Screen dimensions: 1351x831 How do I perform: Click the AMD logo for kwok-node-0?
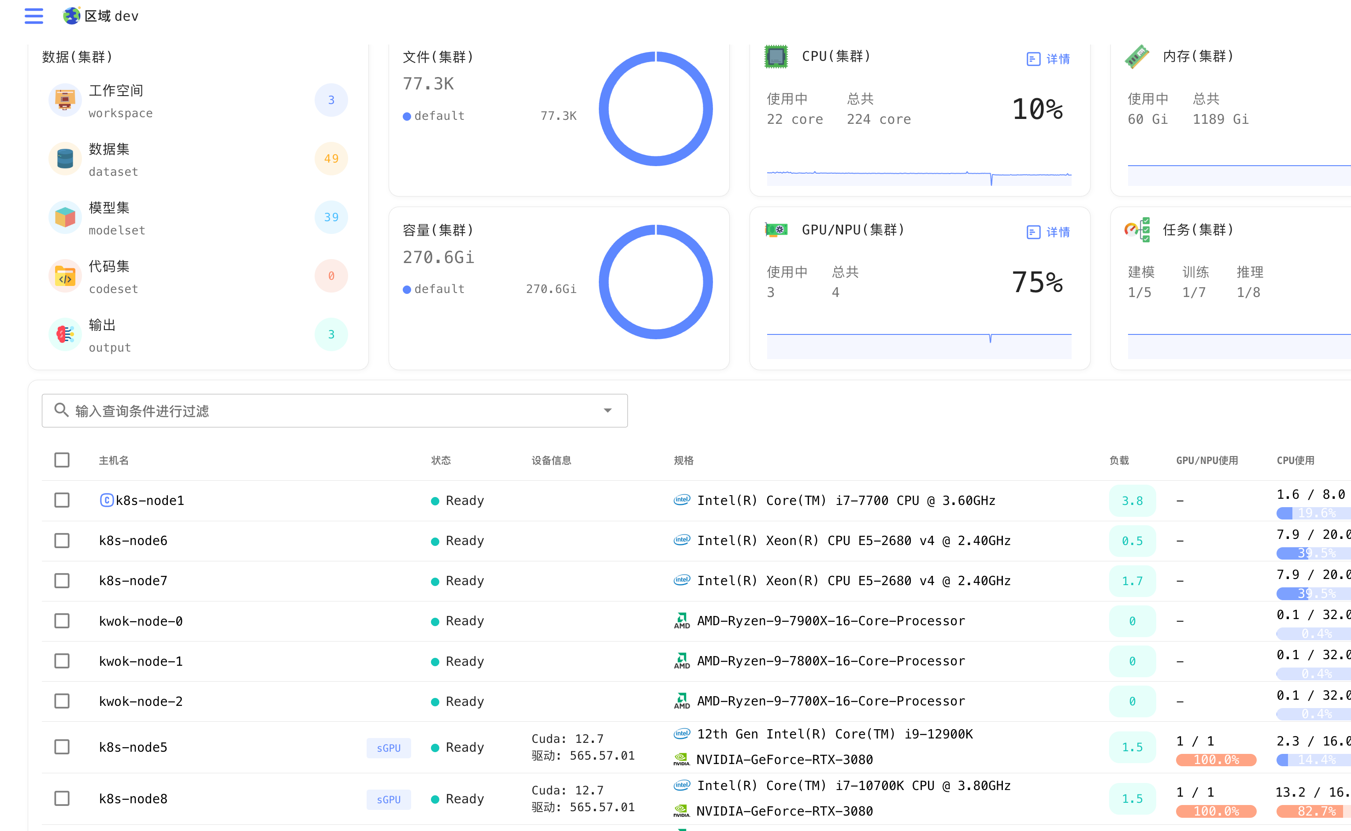[x=682, y=620]
